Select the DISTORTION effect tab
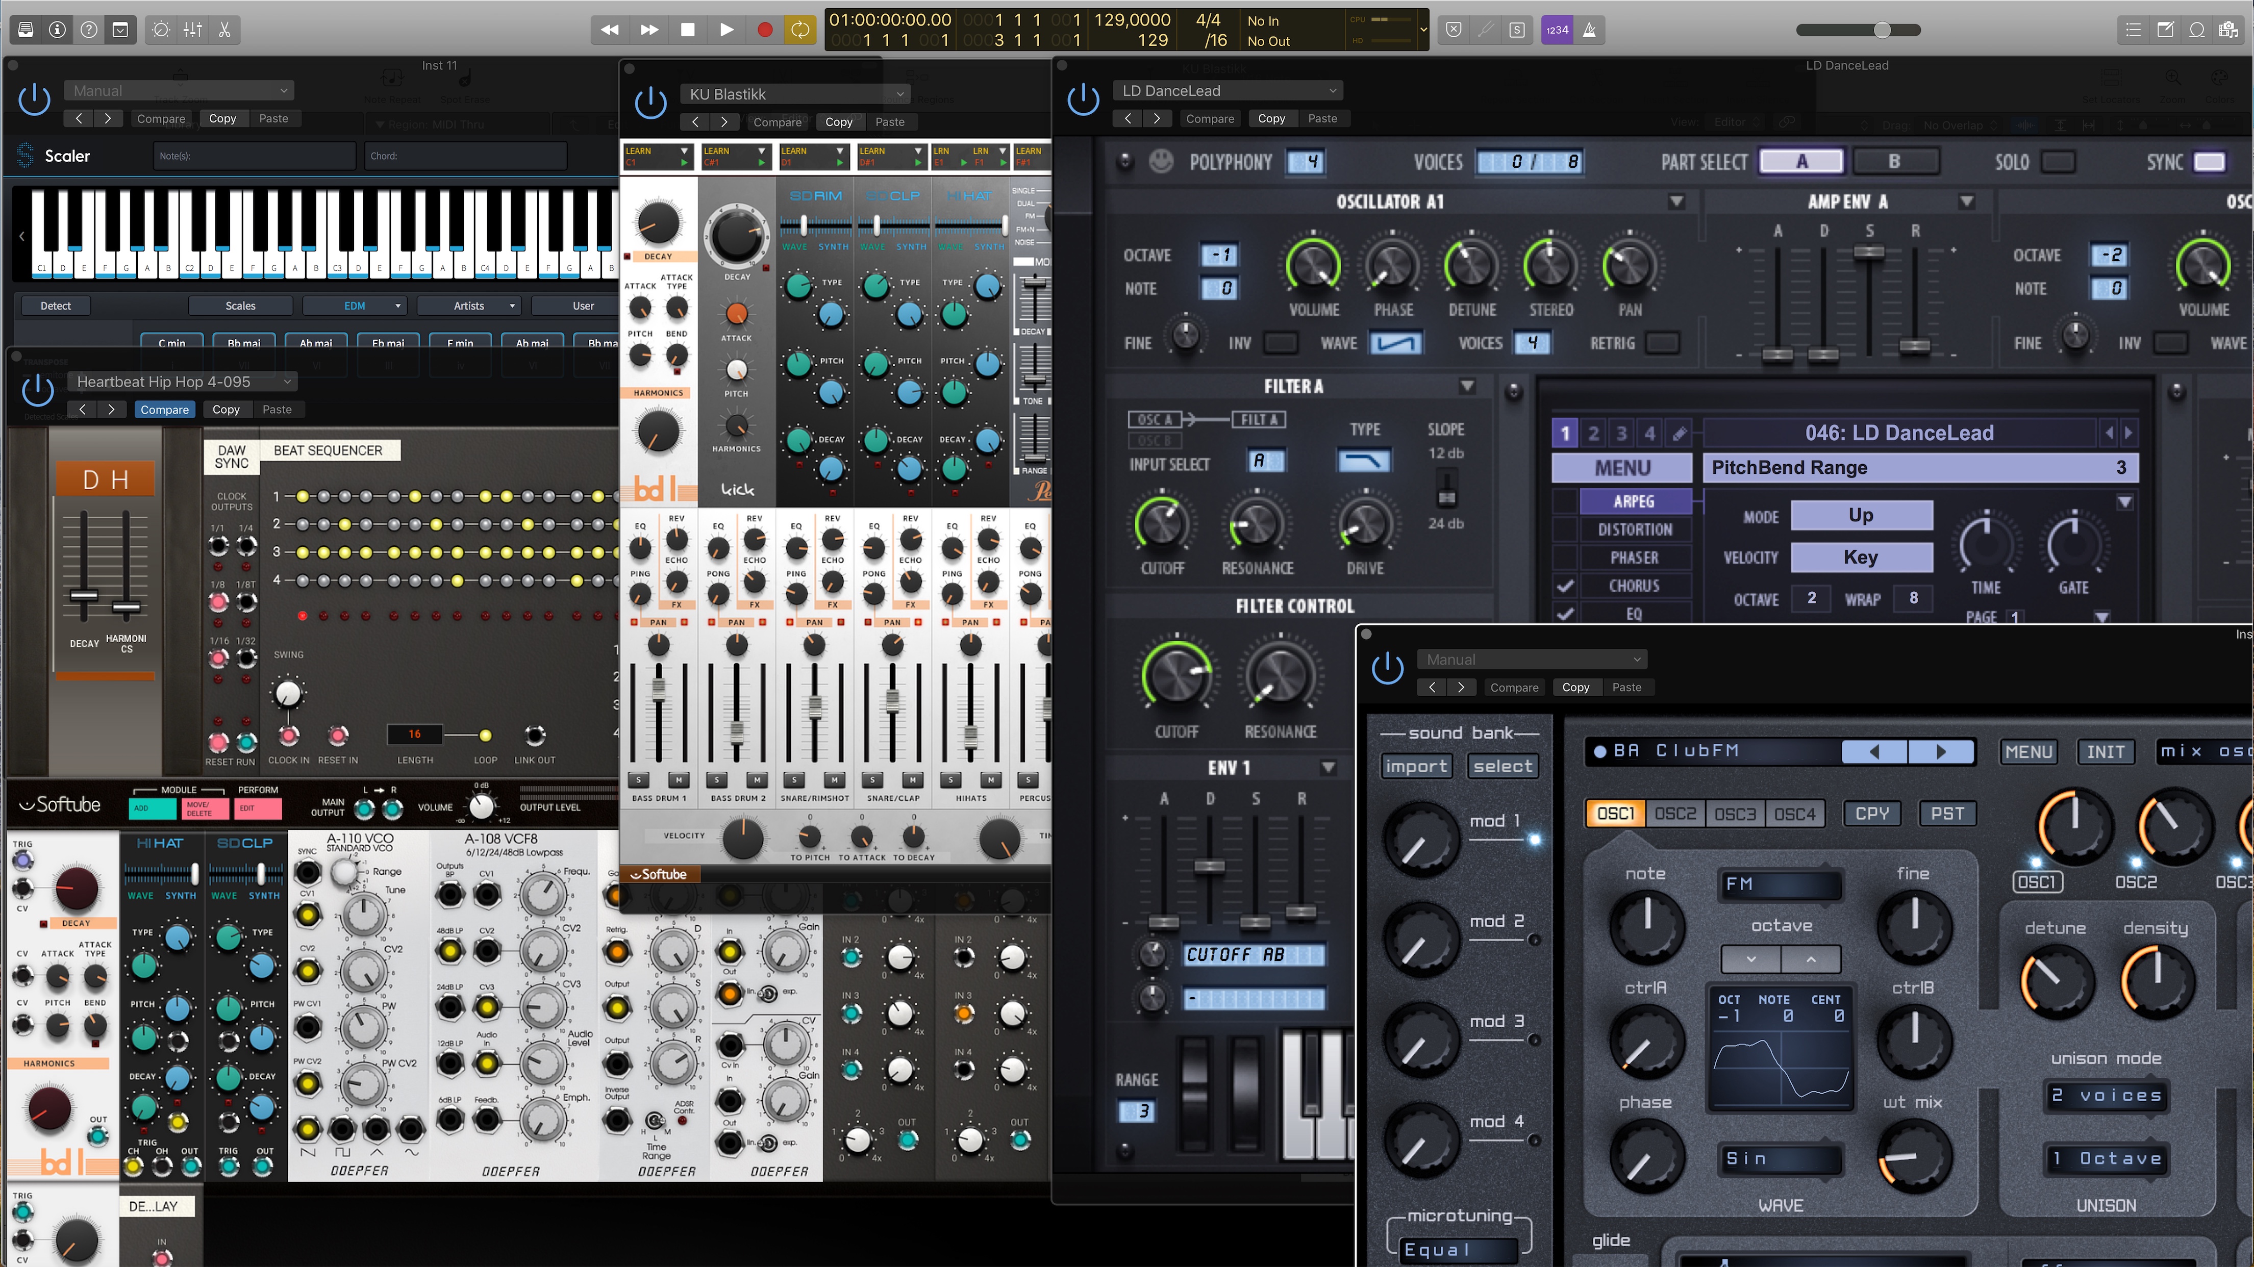2254x1267 pixels. (x=1635, y=529)
